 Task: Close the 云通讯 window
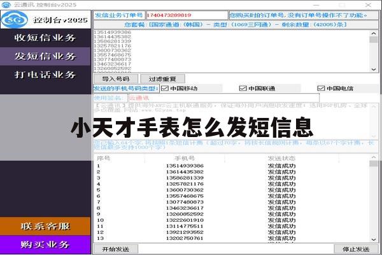[x=368, y=5]
